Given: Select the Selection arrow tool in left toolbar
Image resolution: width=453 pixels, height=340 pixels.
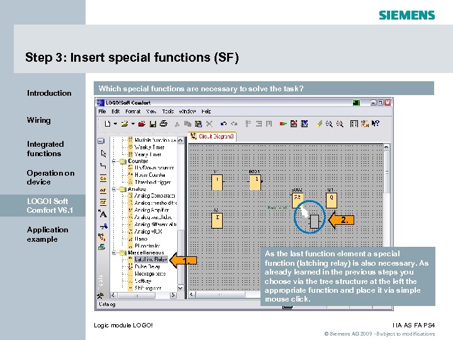Looking at the screenshot, I should [x=103, y=153].
